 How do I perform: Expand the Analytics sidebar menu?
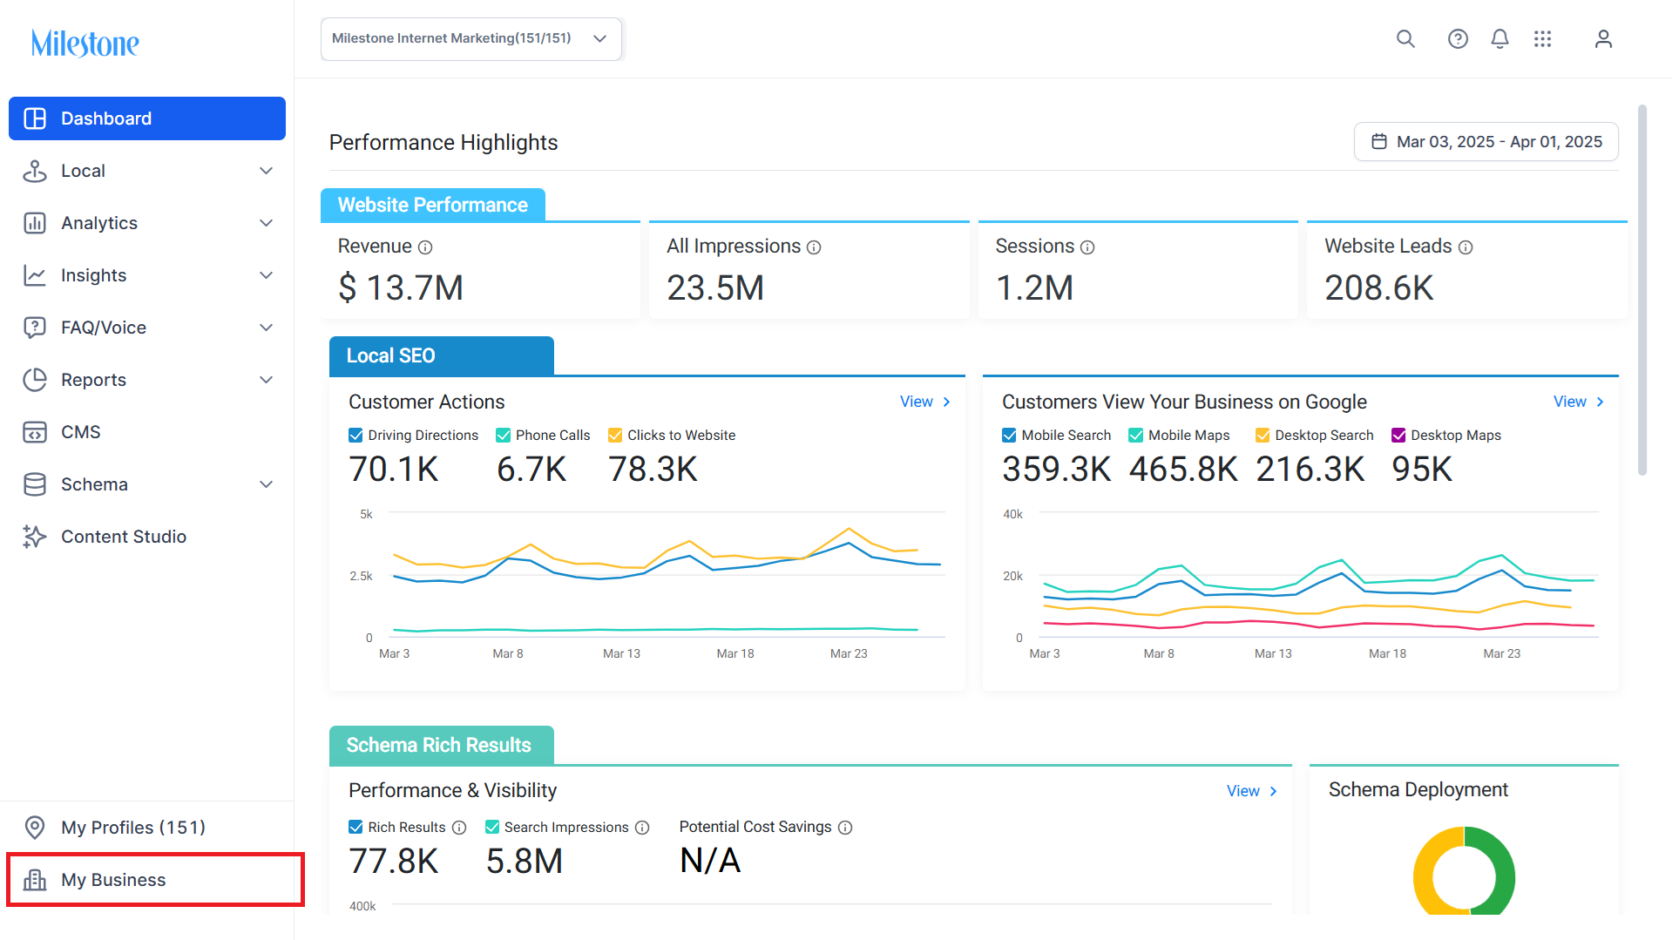pyautogui.click(x=147, y=223)
